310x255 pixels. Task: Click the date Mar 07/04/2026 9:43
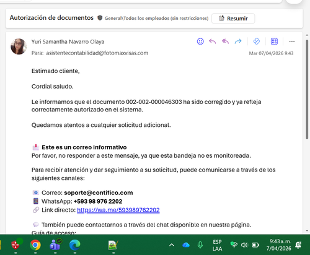tap(271, 53)
